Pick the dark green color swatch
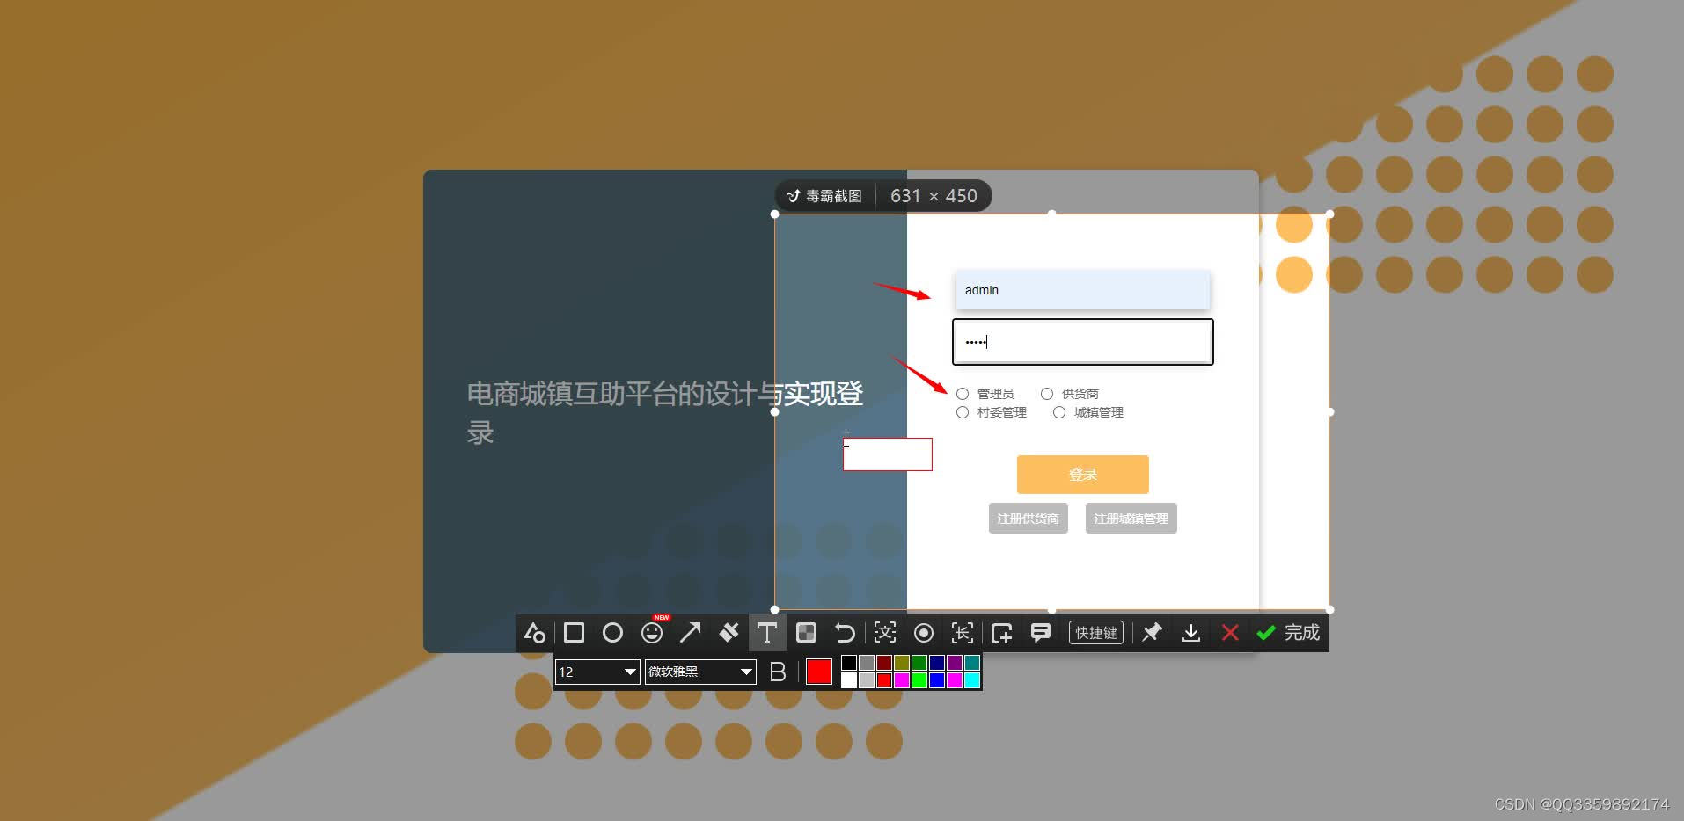The height and width of the screenshot is (821, 1684). point(919,663)
